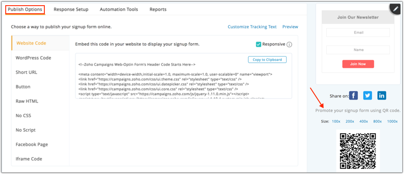Click the info icon next to Responsive
The height and width of the screenshot is (174, 404).
click(290, 45)
